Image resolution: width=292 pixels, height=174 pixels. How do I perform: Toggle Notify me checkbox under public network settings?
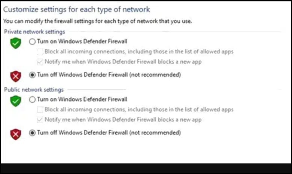(x=40, y=120)
